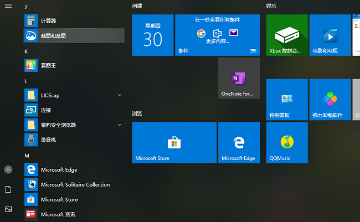Click the 在一处查看所有邮件 text on mail tile
Screen dimensions: 360x222
[x=218, y=20]
